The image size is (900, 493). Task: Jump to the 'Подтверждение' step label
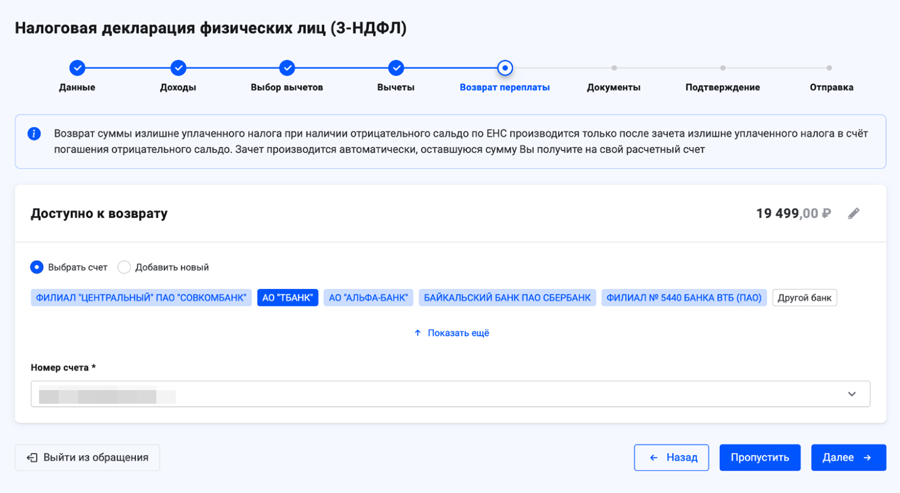coord(722,87)
